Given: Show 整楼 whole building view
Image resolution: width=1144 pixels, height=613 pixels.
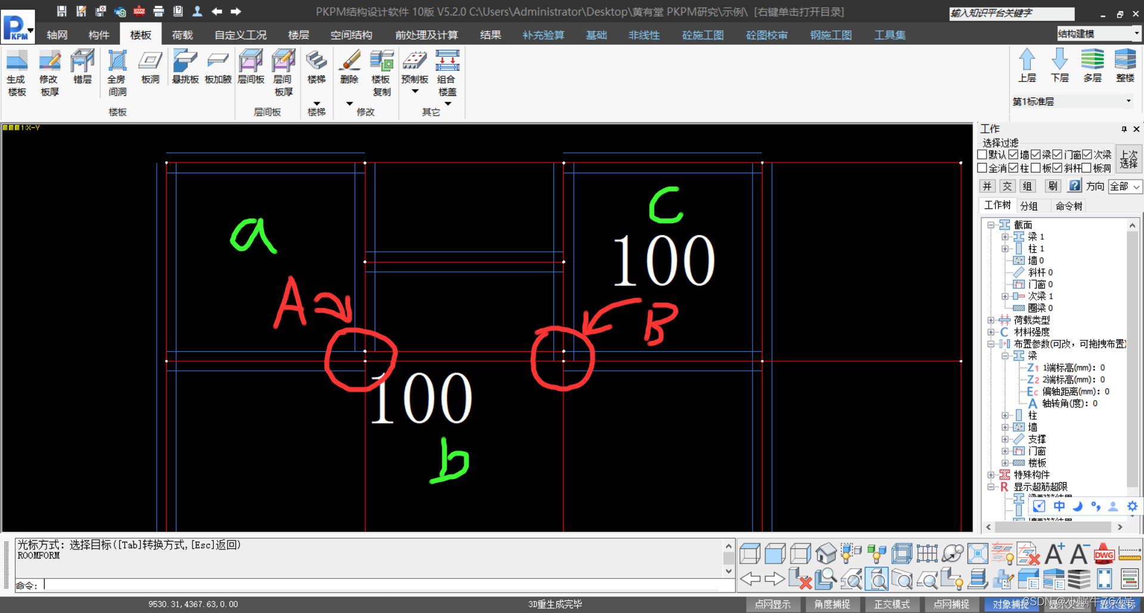Looking at the screenshot, I should (1125, 65).
